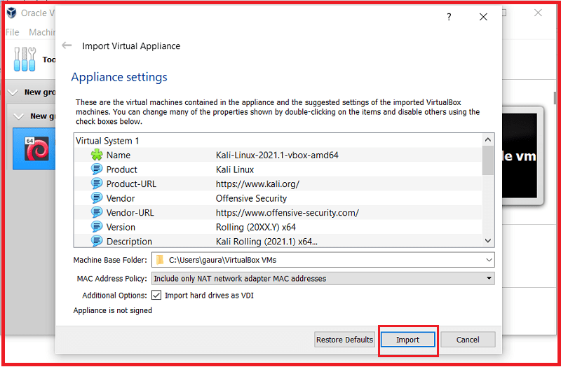Screen dimensions: 561x367
Task: Select the Kali Linux product value
Action: click(x=235, y=169)
